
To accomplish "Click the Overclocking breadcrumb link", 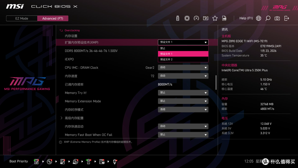I will pyautogui.click(x=72, y=30).
